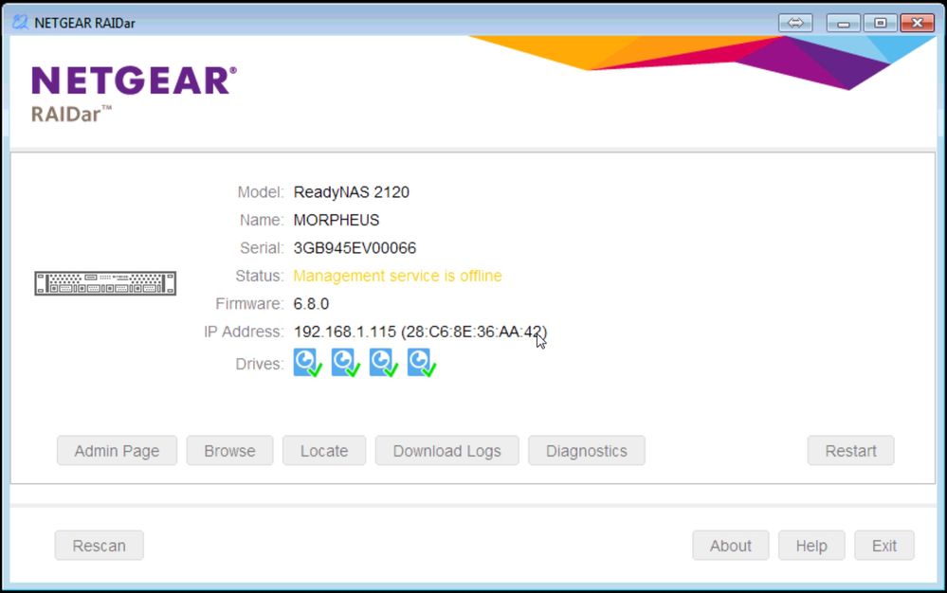The width and height of the screenshot is (947, 593).
Task: Rescan the network for devices
Action: point(99,546)
